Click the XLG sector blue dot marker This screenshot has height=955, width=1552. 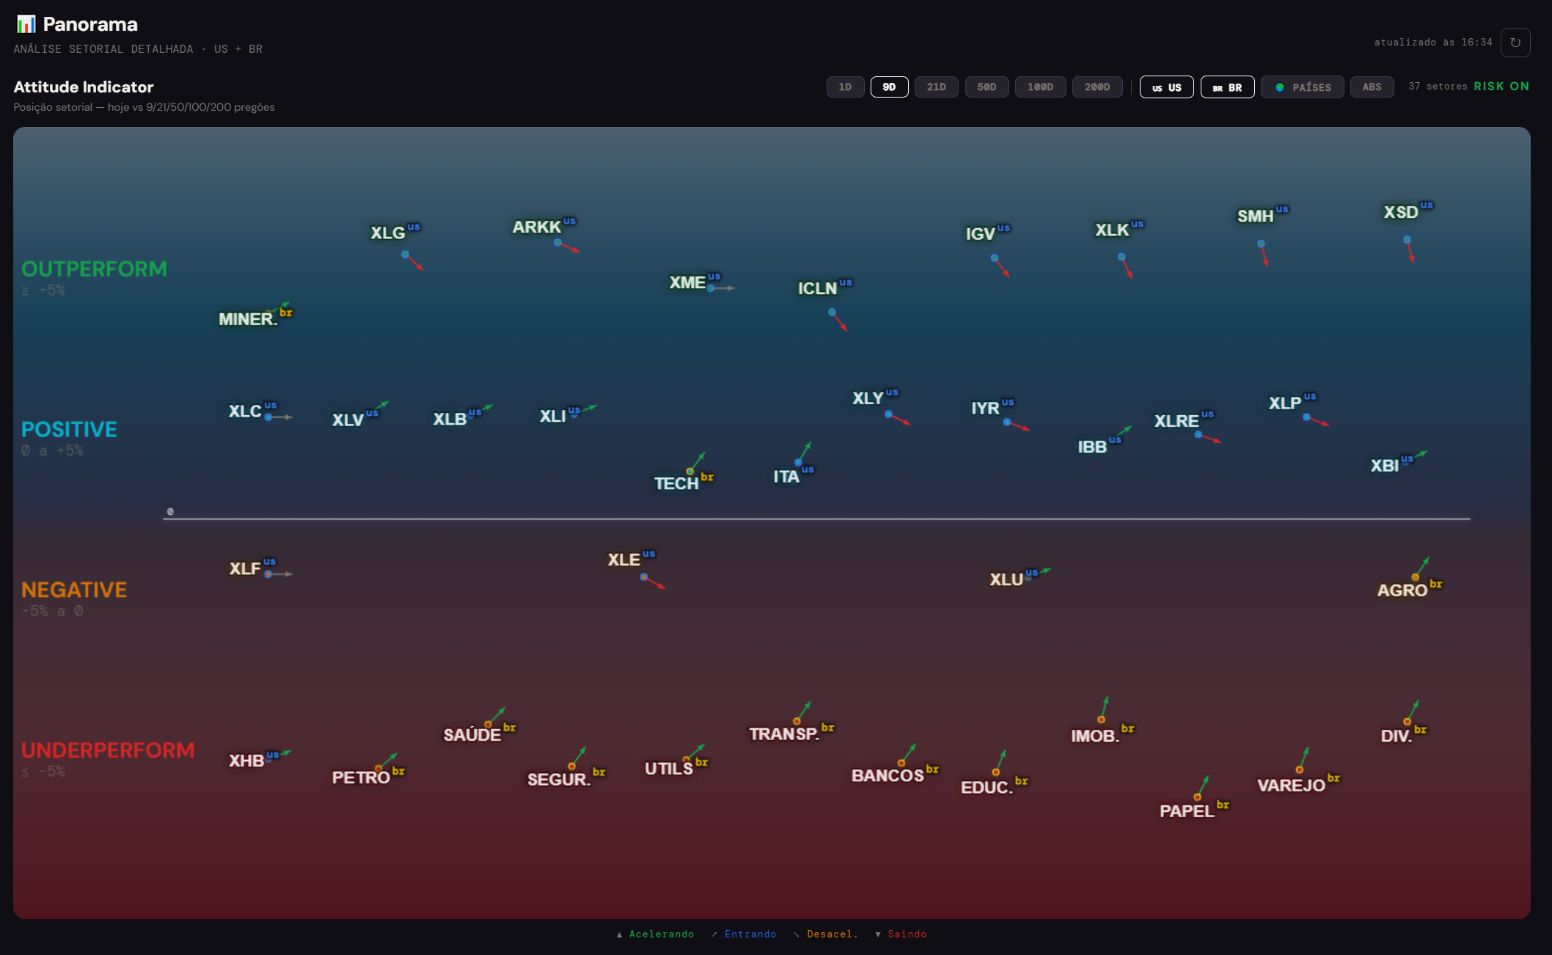tap(405, 255)
